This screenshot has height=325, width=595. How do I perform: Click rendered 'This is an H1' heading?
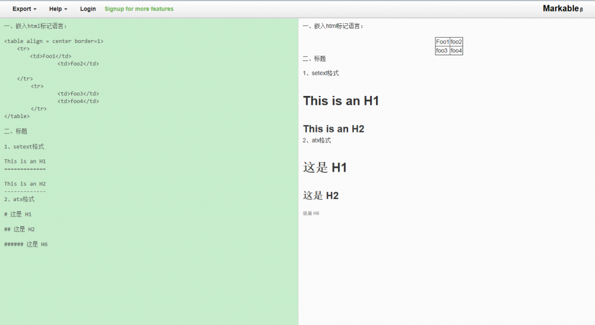click(x=340, y=101)
